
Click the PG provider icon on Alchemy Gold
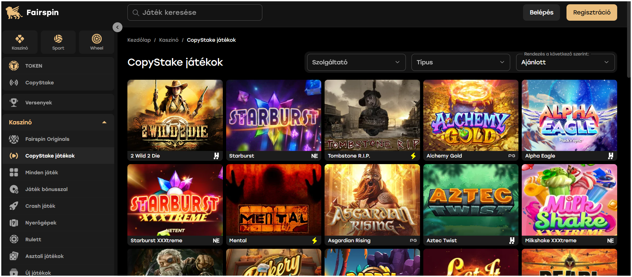[x=512, y=156]
